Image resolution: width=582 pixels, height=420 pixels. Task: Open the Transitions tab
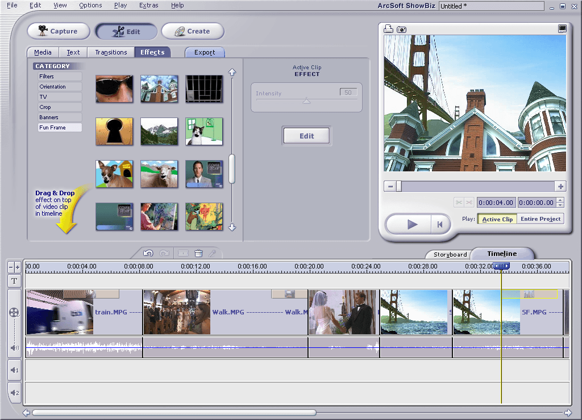click(x=111, y=52)
